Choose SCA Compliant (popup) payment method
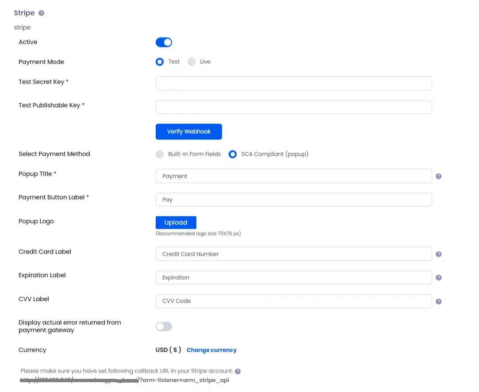 (x=233, y=154)
